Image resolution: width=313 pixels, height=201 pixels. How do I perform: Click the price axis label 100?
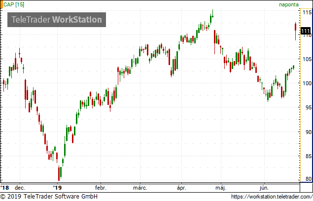pos(307,83)
